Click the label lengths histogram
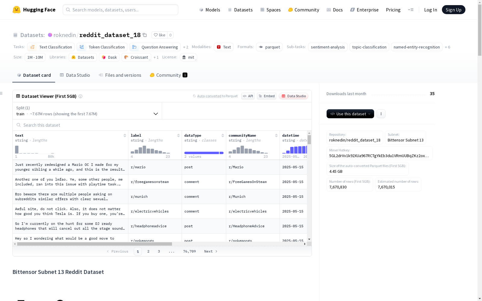Image resolution: width=482 pixels, height=301 pixels. pos(150,150)
